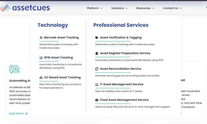Click the RFID icon beside RFID Asset Tracking

[41, 58]
